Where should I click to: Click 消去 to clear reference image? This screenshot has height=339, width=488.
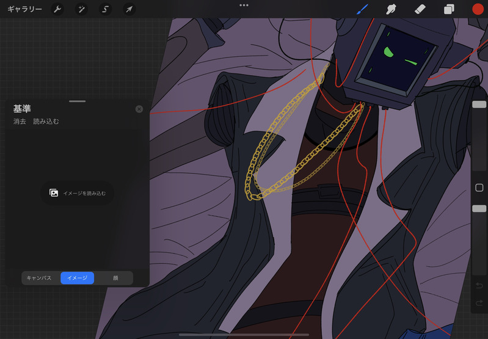(x=20, y=122)
